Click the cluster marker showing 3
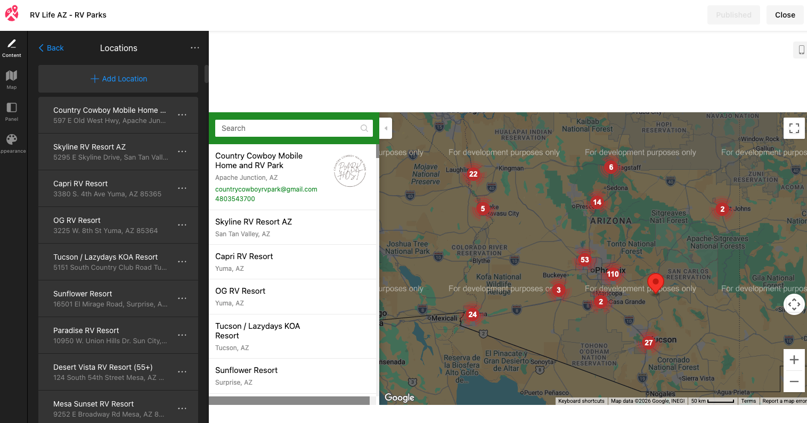807x423 pixels. (558, 290)
